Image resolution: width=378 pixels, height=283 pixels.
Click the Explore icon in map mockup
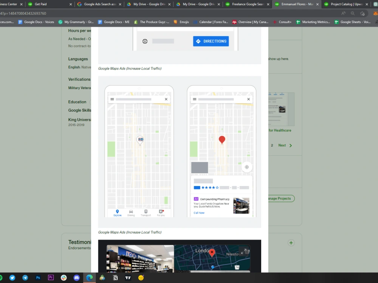[118, 213]
